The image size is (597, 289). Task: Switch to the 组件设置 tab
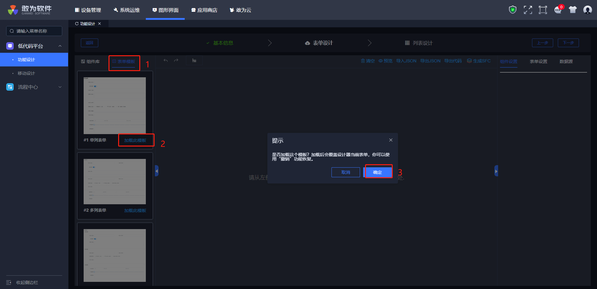point(509,61)
